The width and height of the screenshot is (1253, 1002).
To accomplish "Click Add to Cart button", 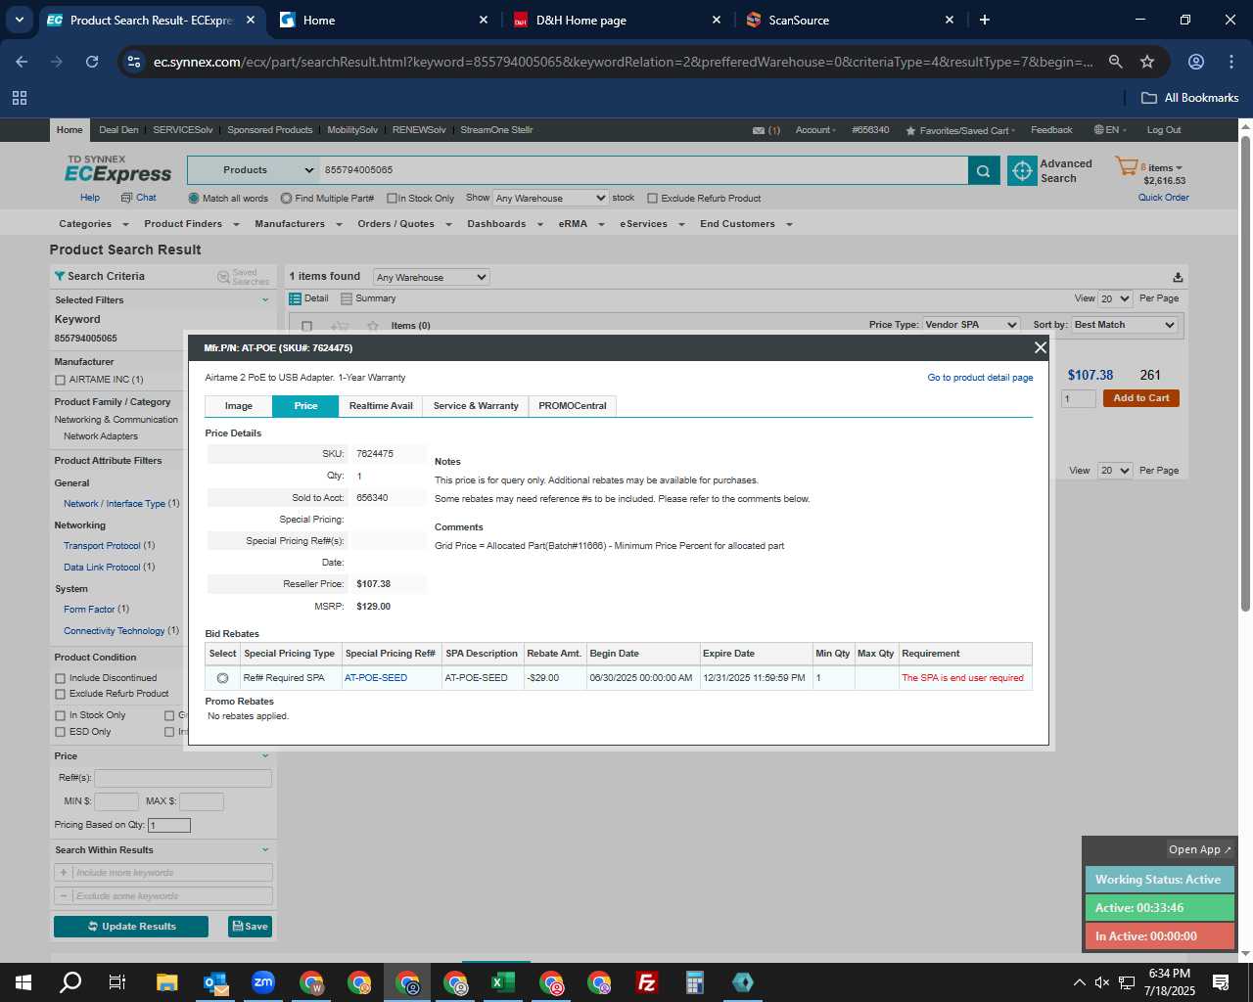I will click(x=1141, y=398).
